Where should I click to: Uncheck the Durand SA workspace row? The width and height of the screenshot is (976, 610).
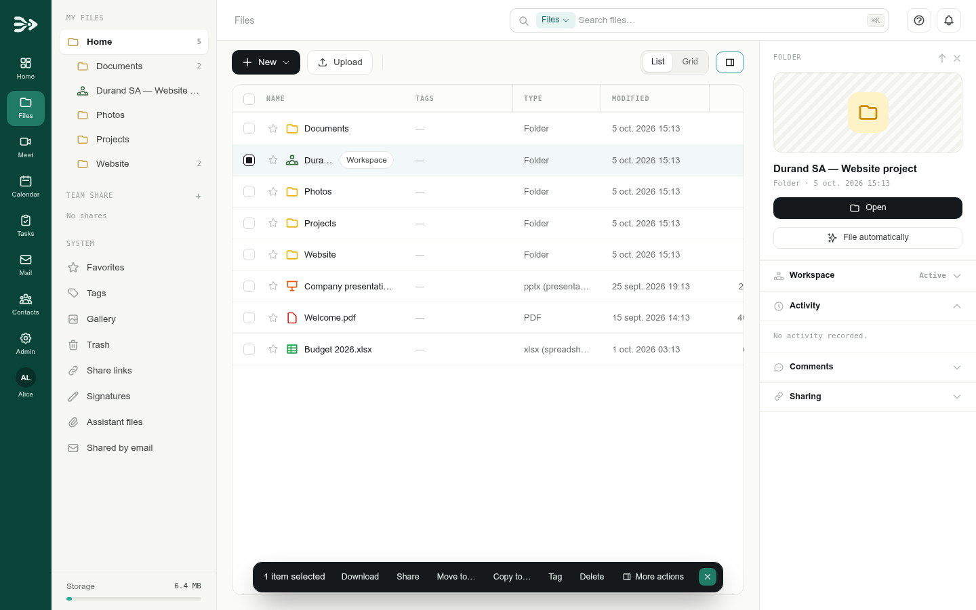point(249,161)
